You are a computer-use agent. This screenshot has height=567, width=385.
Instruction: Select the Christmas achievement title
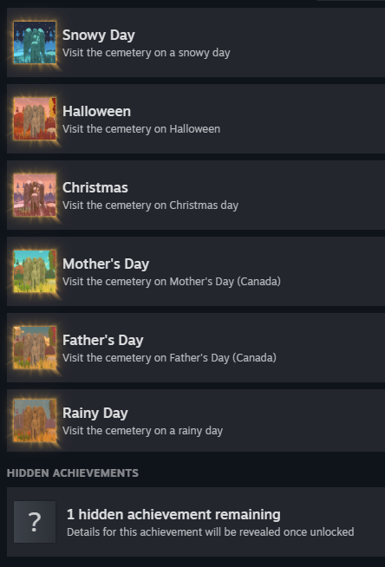coord(95,187)
